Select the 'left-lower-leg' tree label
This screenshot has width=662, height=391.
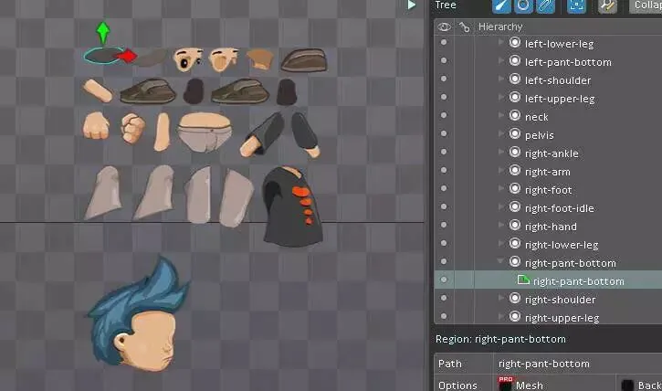point(559,44)
